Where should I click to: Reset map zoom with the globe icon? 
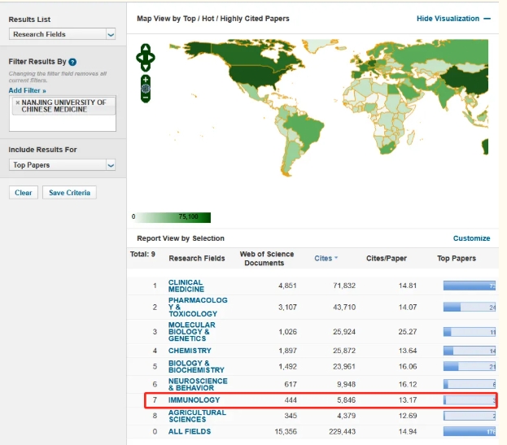146,89
